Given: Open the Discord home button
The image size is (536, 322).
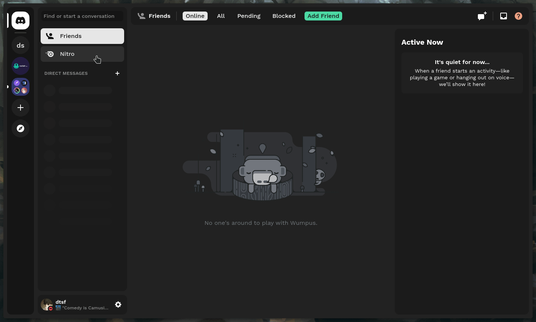Looking at the screenshot, I should 21,20.
